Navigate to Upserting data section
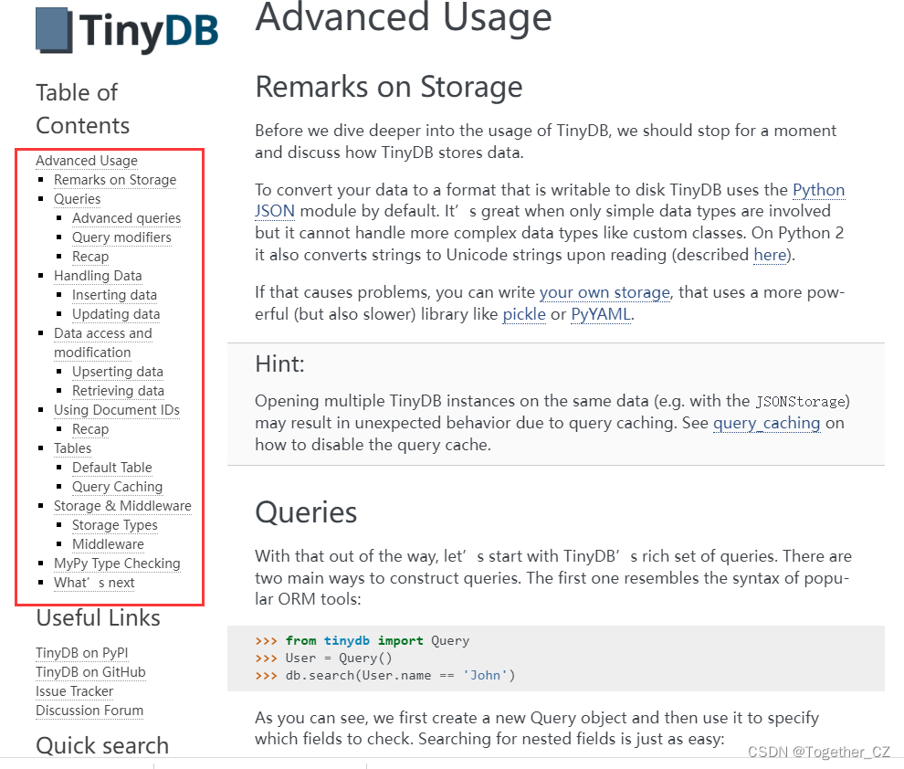Image resolution: width=904 pixels, height=769 pixels. pos(118,372)
